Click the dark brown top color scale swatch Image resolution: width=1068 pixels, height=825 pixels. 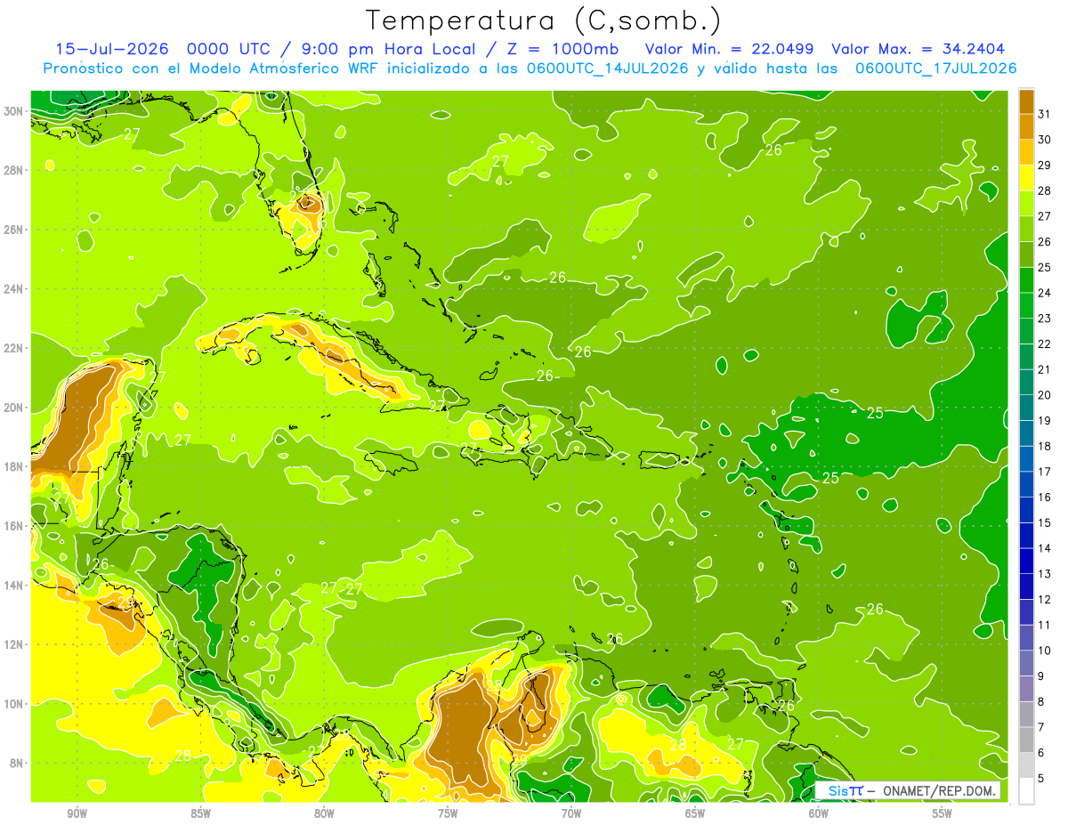(x=1026, y=101)
